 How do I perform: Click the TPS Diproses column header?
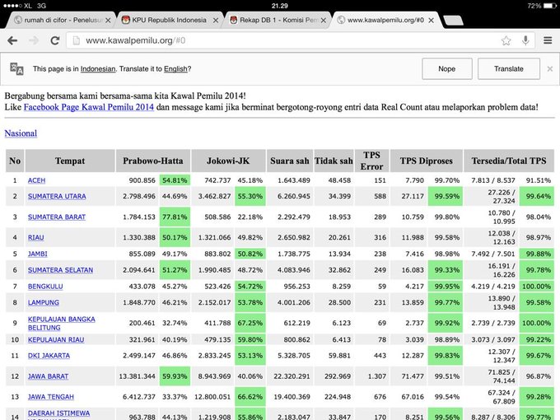(427, 161)
